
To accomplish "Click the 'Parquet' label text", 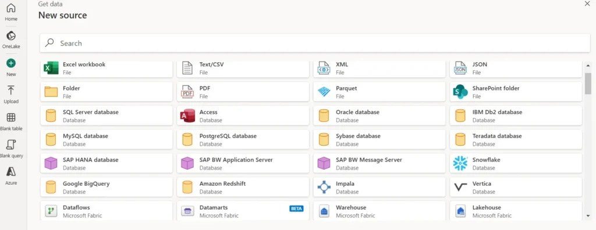I will tap(346, 88).
